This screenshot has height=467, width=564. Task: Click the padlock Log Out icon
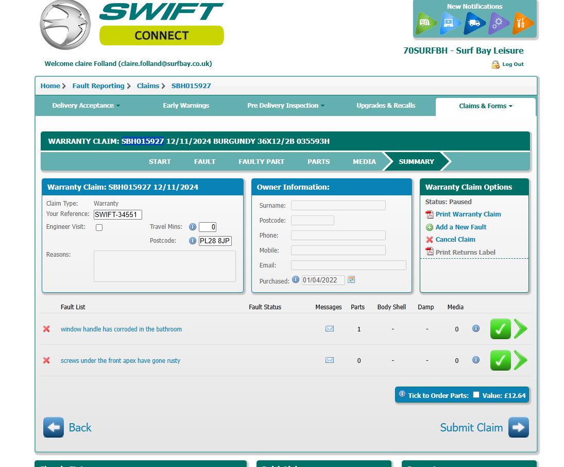click(495, 64)
